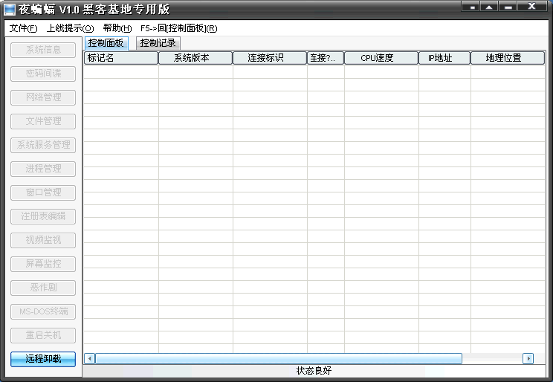Click the app icon in the title bar
This screenshot has height=382, width=553.
(10, 8)
